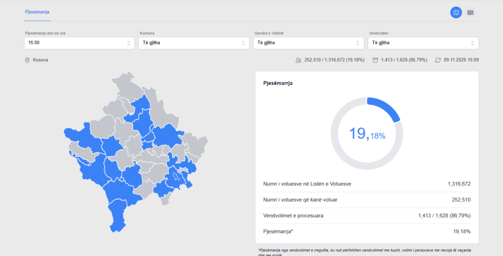Open the Qendra e Votimit dropdown

click(x=308, y=43)
